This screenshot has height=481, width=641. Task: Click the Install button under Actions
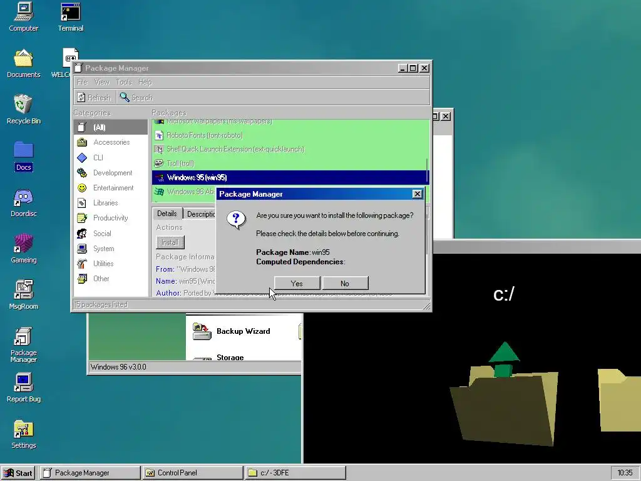coord(170,242)
